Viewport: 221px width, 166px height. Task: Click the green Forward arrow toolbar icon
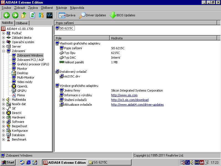(x=15, y=15)
